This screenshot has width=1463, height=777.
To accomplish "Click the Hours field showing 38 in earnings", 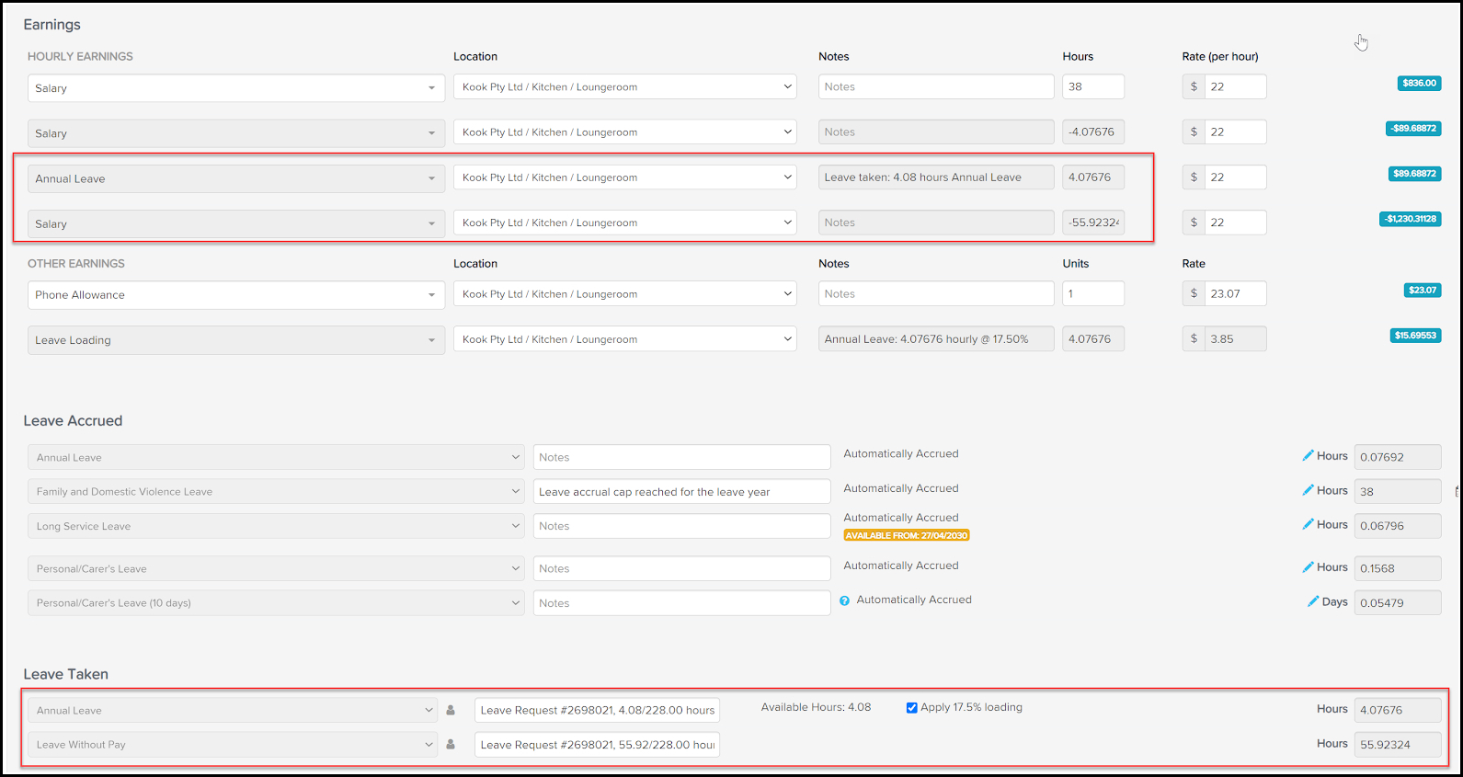I will coord(1093,86).
